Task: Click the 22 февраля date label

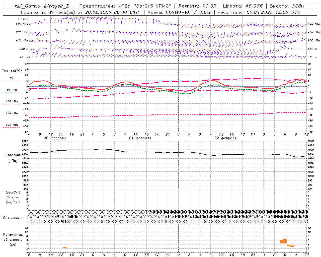Action: click(x=225, y=138)
